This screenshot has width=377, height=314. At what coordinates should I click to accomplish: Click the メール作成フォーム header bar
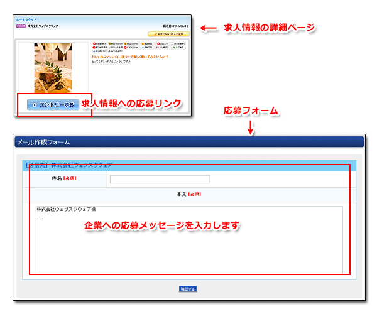[188, 142]
